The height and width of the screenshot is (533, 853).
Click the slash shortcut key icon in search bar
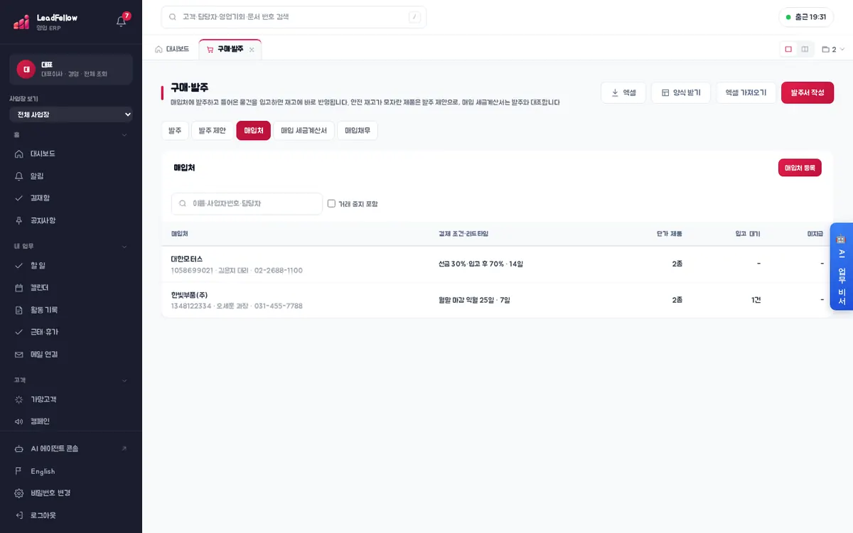[x=414, y=17]
